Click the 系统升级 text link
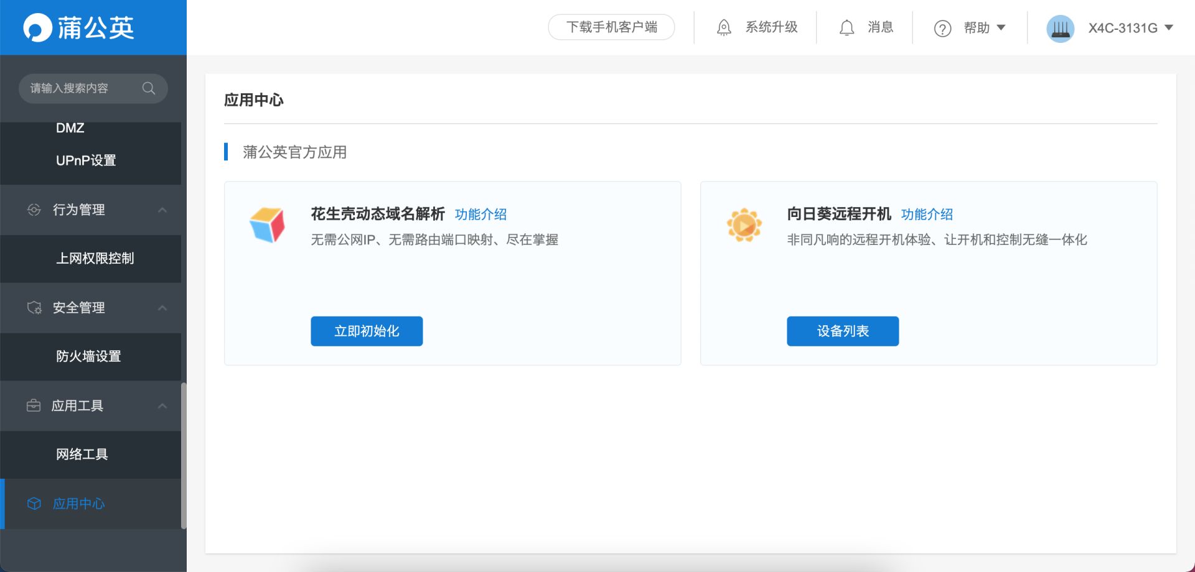The width and height of the screenshot is (1195, 572). [771, 27]
